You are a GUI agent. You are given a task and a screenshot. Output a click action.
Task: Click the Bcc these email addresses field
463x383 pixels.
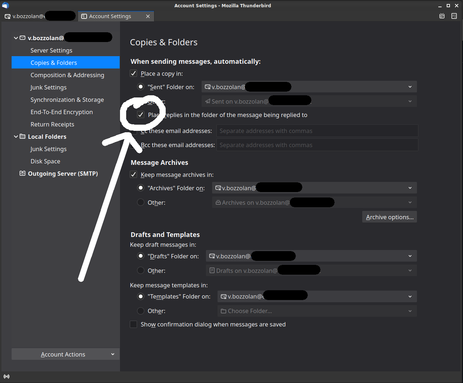pyautogui.click(x=317, y=145)
